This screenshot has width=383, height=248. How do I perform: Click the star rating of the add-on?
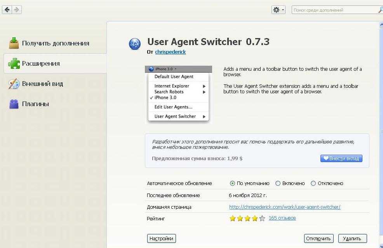click(247, 218)
